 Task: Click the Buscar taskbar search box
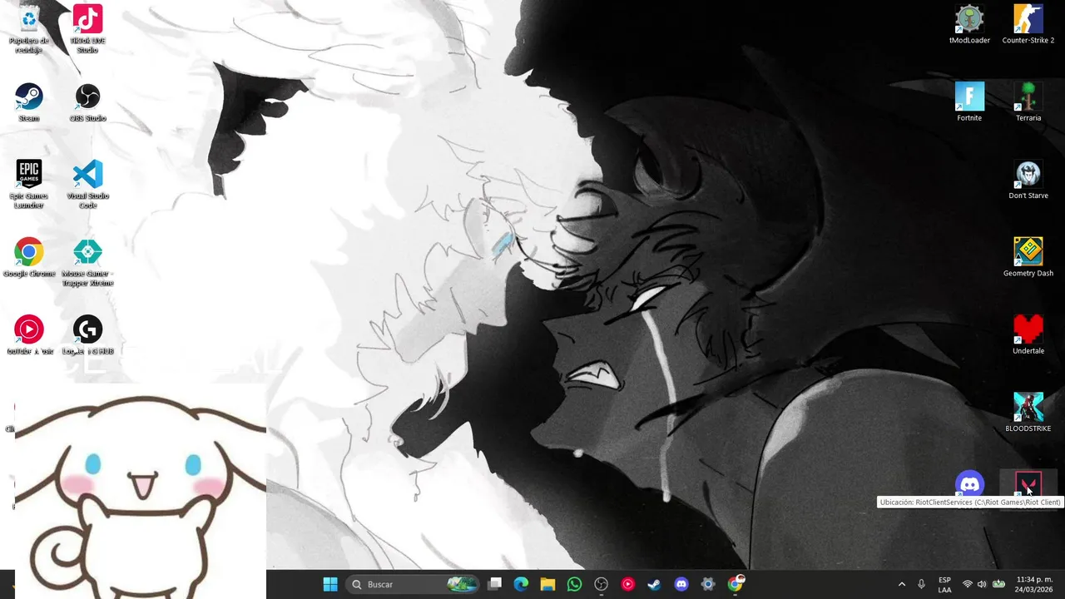click(x=413, y=584)
